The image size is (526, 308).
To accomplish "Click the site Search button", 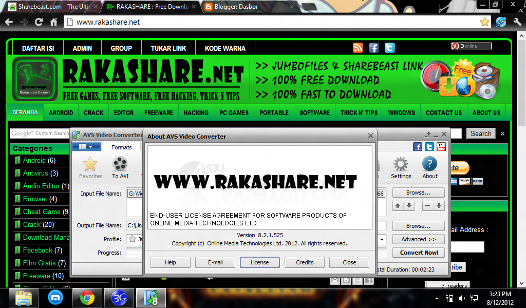I will [481, 133].
